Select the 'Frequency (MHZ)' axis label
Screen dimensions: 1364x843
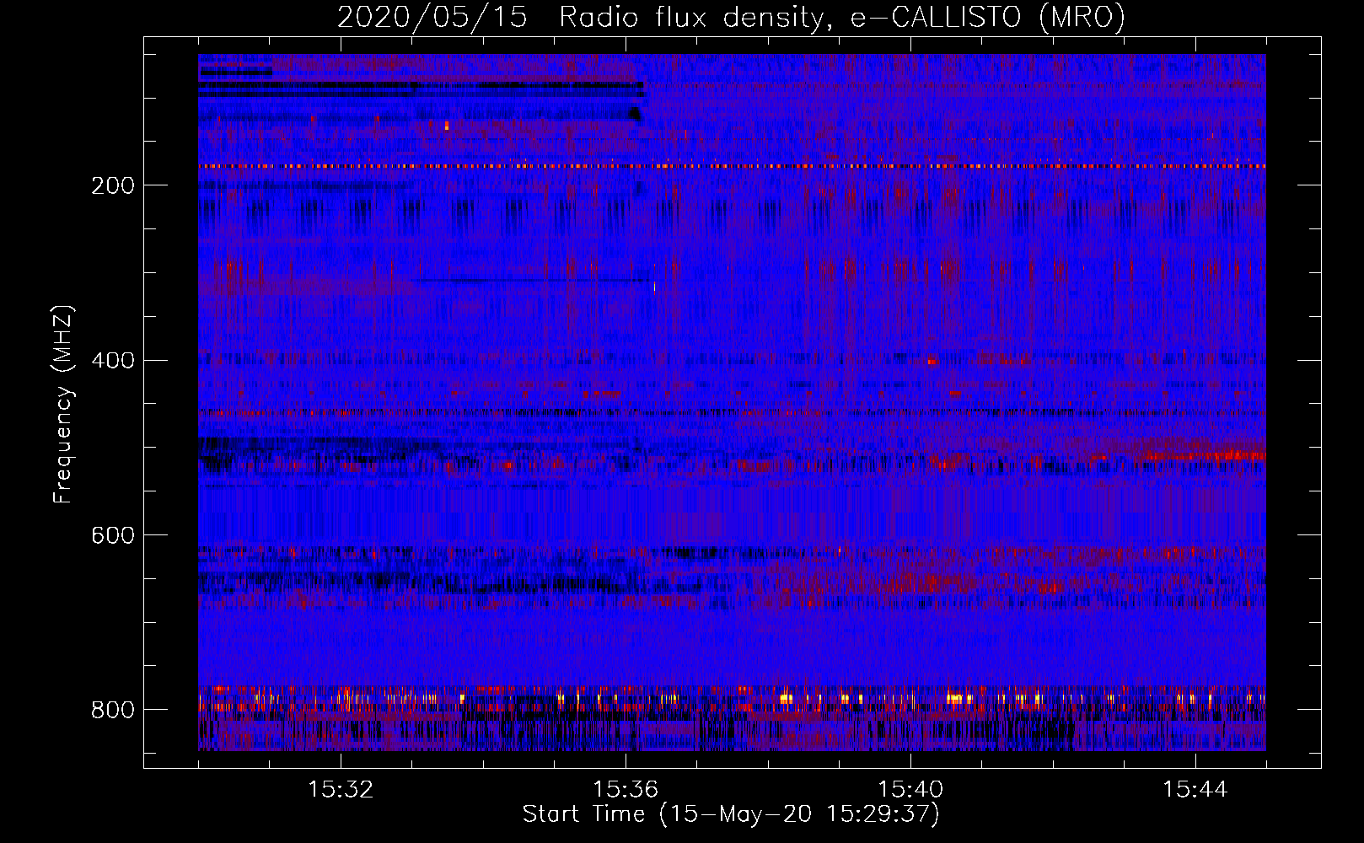click(x=63, y=404)
